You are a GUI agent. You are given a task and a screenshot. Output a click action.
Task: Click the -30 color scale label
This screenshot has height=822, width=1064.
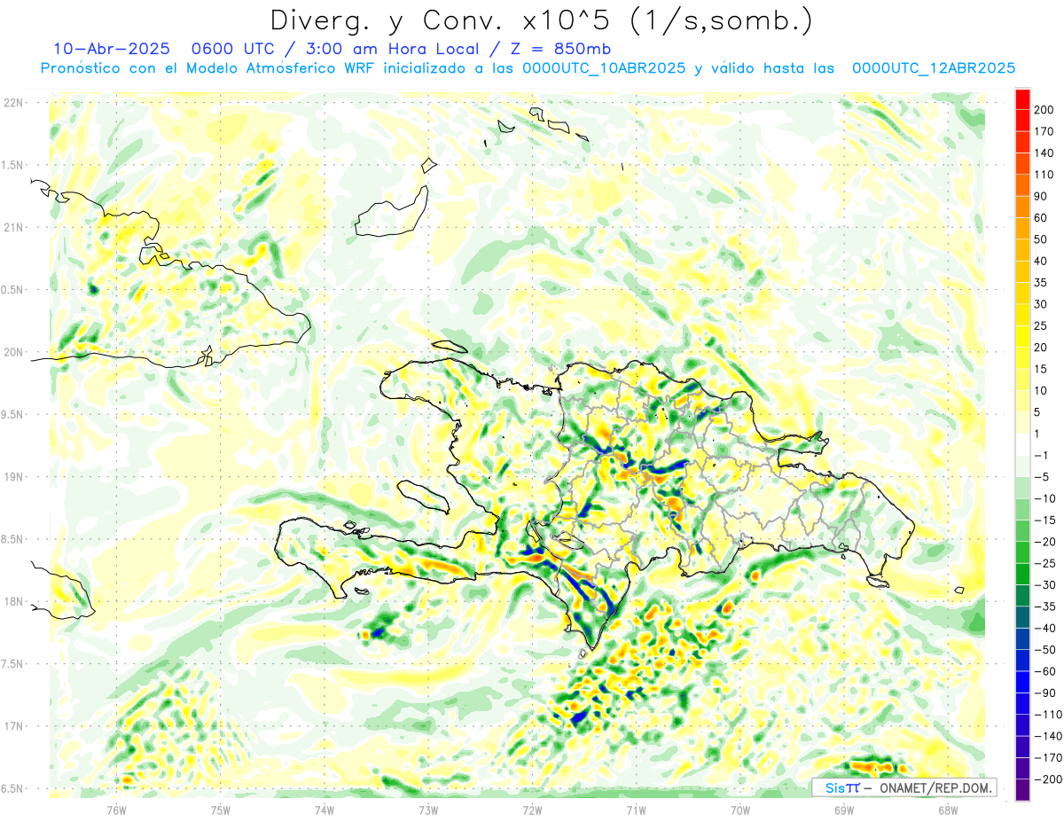(1047, 585)
